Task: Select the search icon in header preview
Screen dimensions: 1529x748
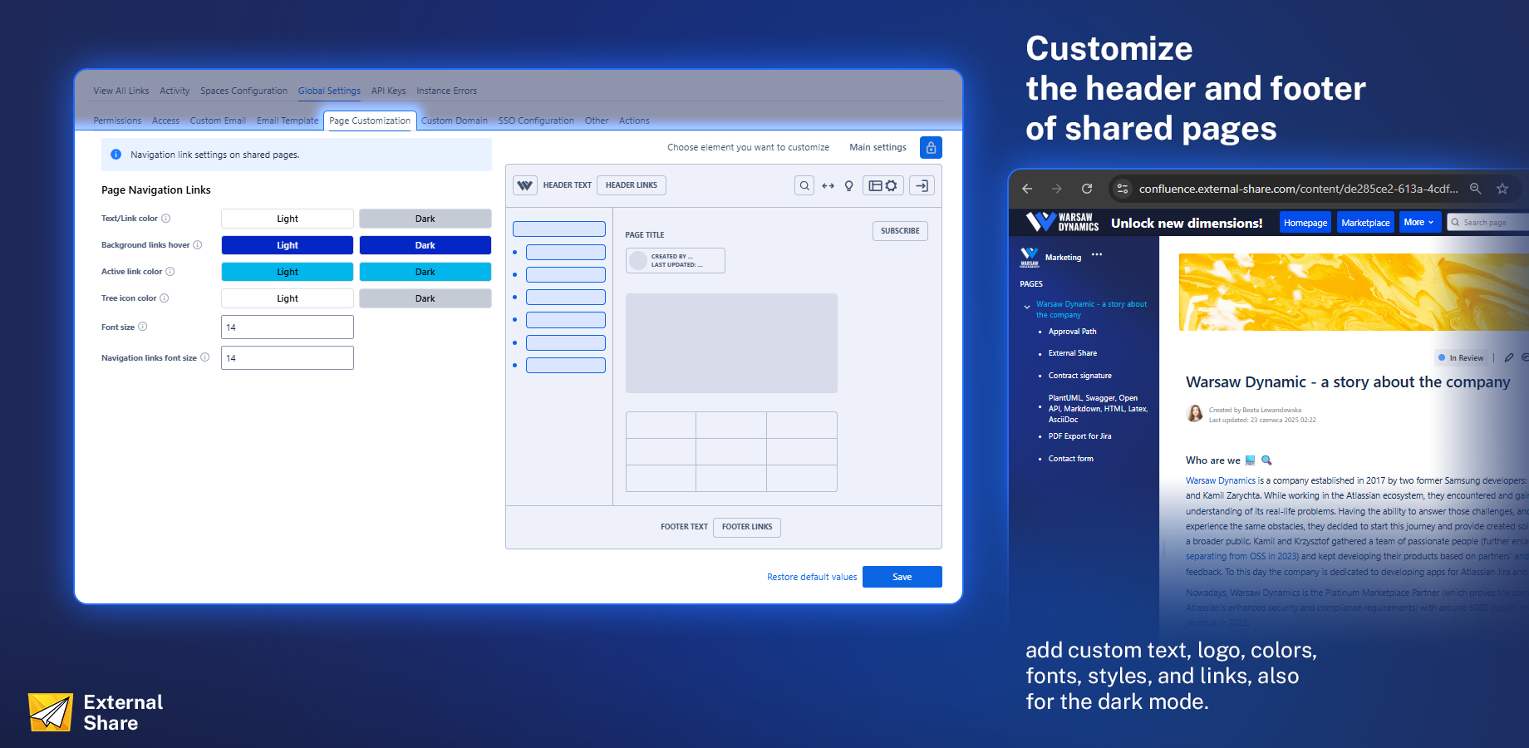Action: pos(804,185)
